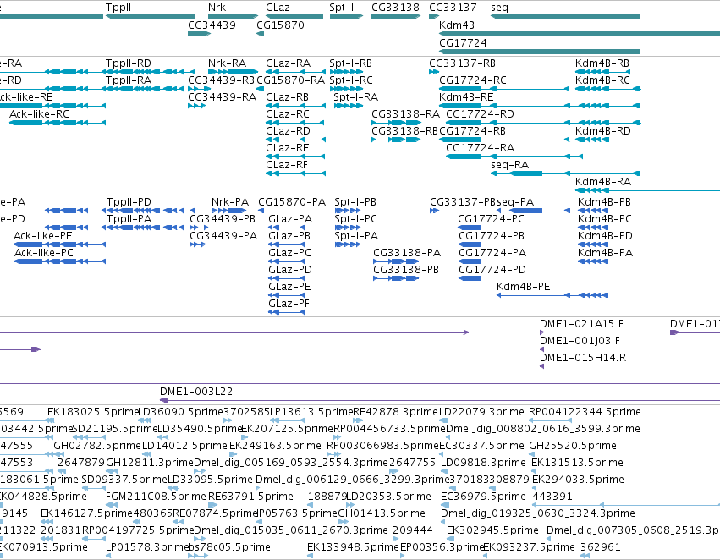720x560 pixels.
Task: Click EST label EK183025.5prime
Action: tap(93, 412)
